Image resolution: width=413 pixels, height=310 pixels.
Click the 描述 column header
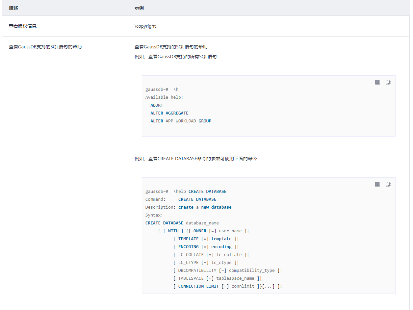click(13, 8)
